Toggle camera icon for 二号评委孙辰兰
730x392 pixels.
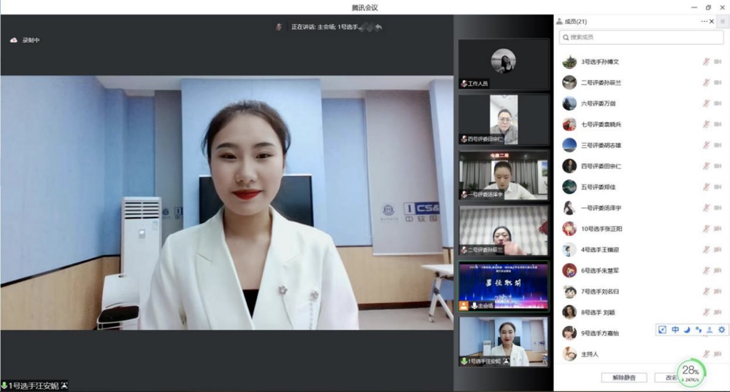[718, 83]
